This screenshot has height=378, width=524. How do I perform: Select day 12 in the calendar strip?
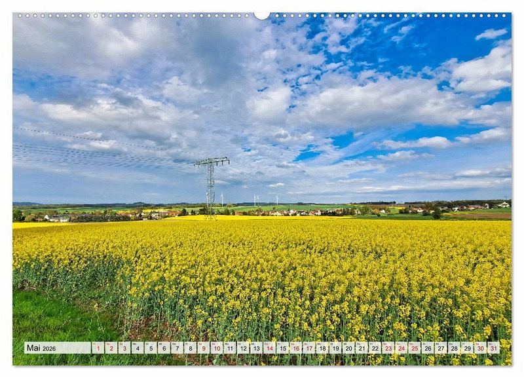pos(243,348)
